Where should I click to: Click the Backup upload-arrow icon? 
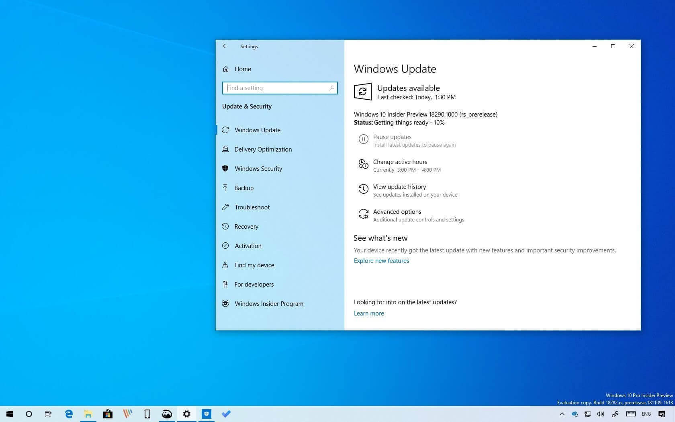[x=225, y=188]
